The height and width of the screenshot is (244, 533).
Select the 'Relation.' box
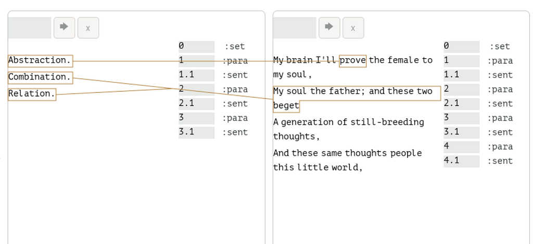(x=32, y=94)
